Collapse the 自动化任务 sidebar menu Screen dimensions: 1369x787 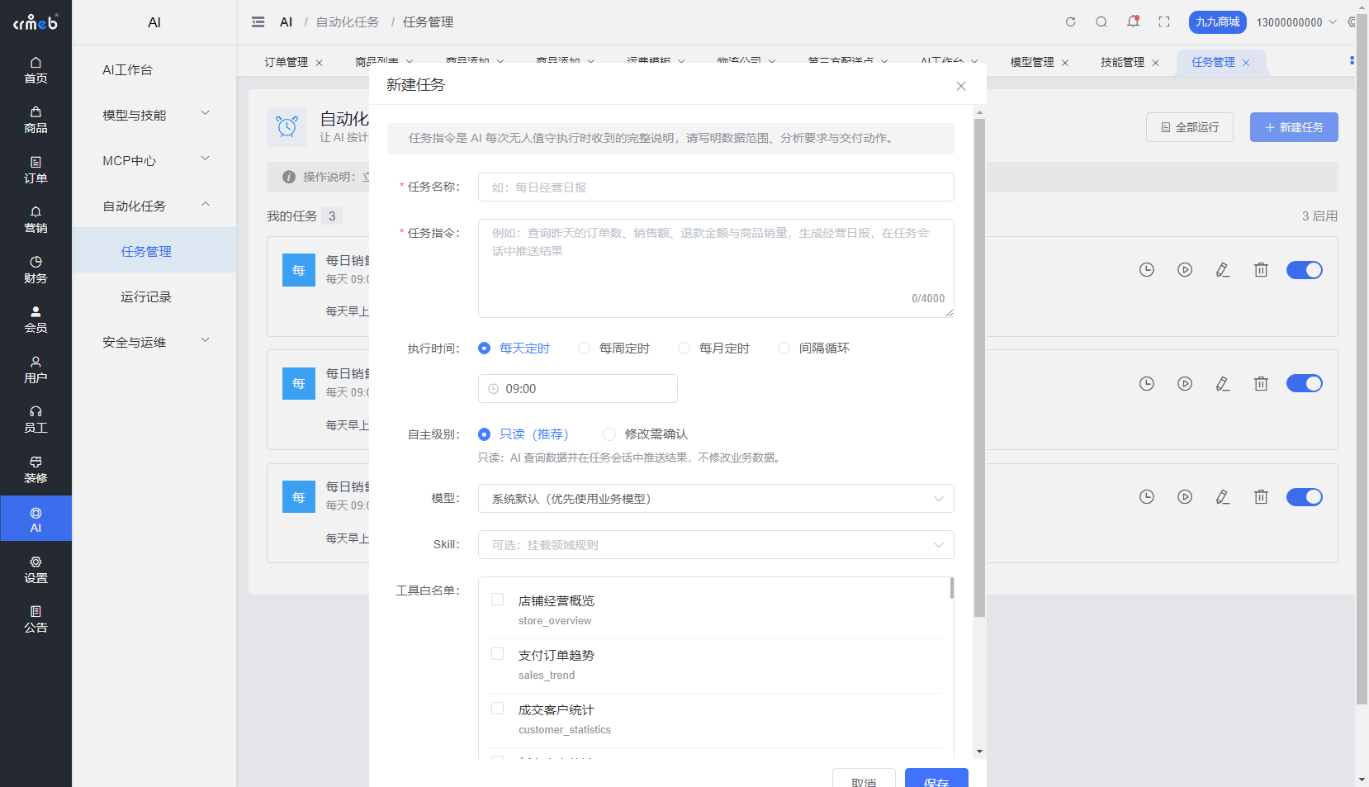coord(154,206)
